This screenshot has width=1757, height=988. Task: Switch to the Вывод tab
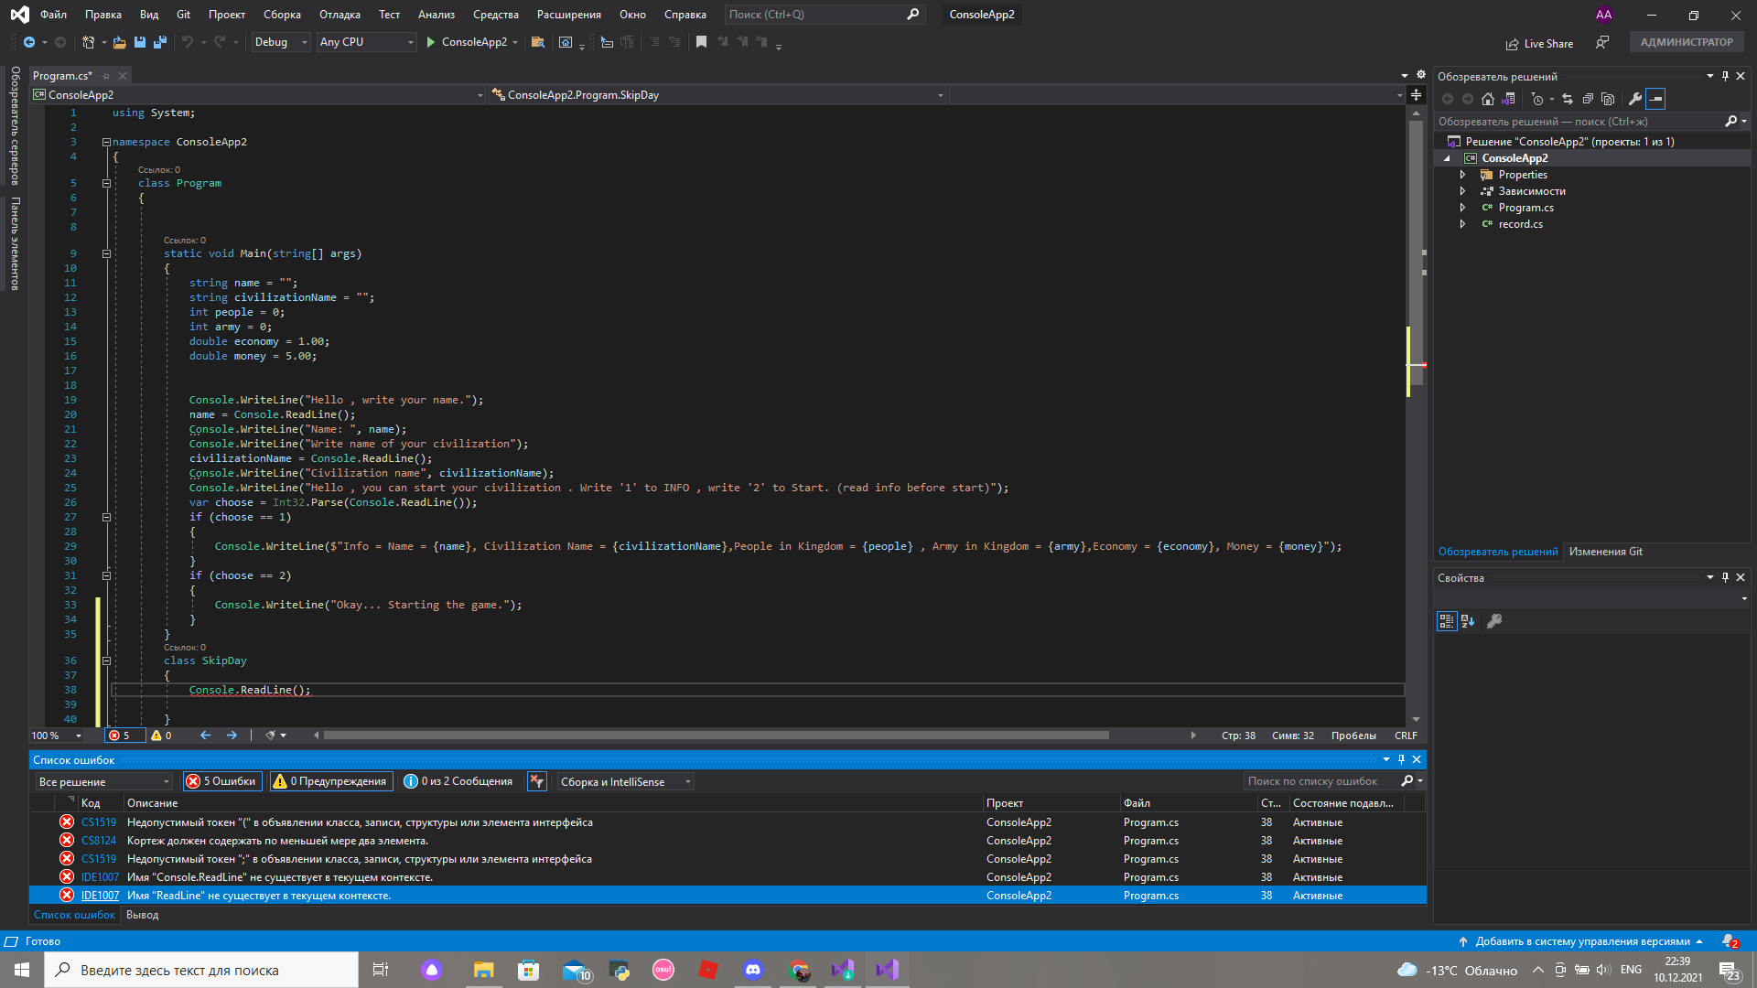pos(142,915)
